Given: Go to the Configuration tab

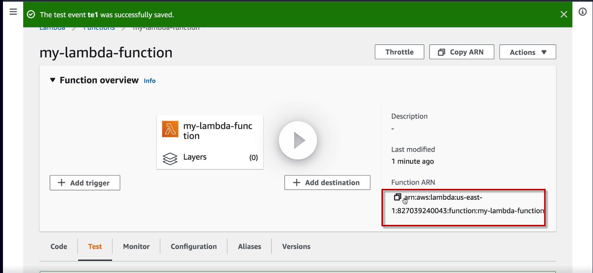Looking at the screenshot, I should 194,247.
